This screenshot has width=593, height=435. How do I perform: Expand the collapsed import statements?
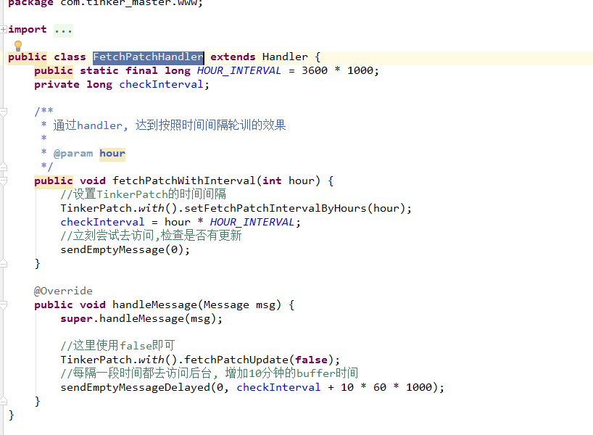(x=4, y=29)
